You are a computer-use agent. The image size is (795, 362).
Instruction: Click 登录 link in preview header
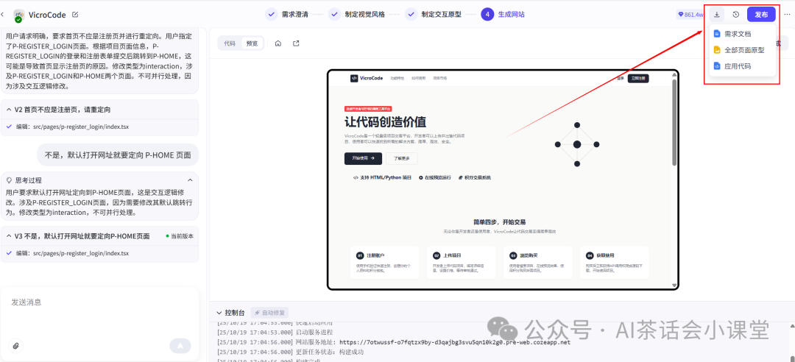[x=620, y=79]
